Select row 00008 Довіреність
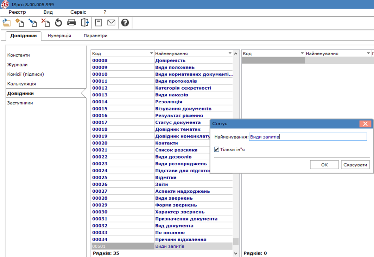This screenshot has height=257, width=374. pos(162,60)
